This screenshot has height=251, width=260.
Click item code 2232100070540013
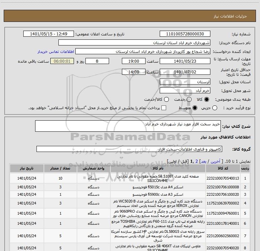click(x=223, y=178)
